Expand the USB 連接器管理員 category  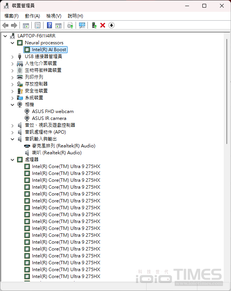(x=13, y=57)
